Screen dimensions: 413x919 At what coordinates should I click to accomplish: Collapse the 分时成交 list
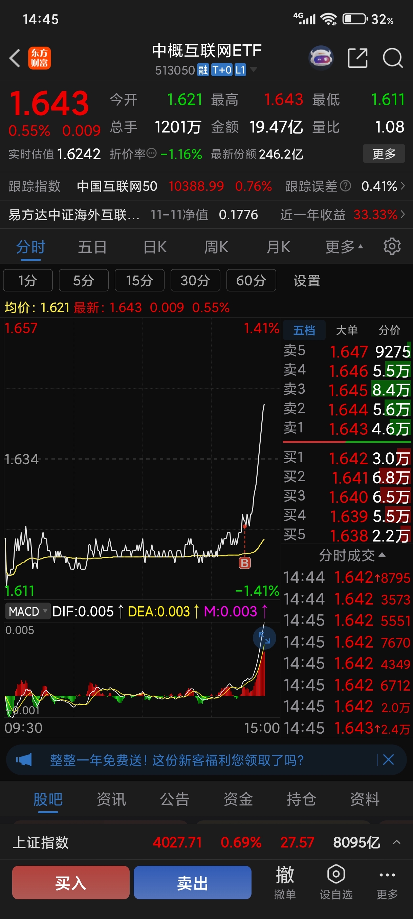point(352,555)
